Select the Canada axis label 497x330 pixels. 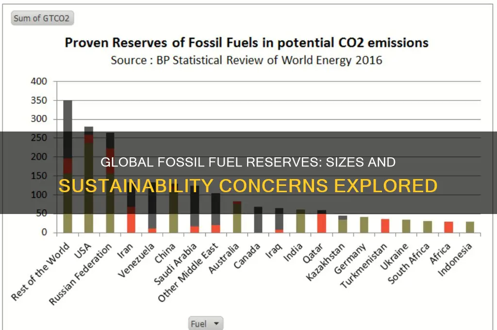[247, 256]
